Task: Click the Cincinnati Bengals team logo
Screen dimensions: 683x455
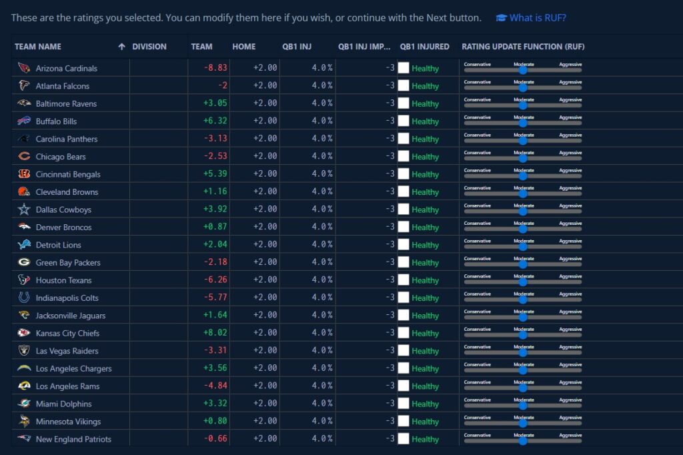Action: (x=24, y=174)
